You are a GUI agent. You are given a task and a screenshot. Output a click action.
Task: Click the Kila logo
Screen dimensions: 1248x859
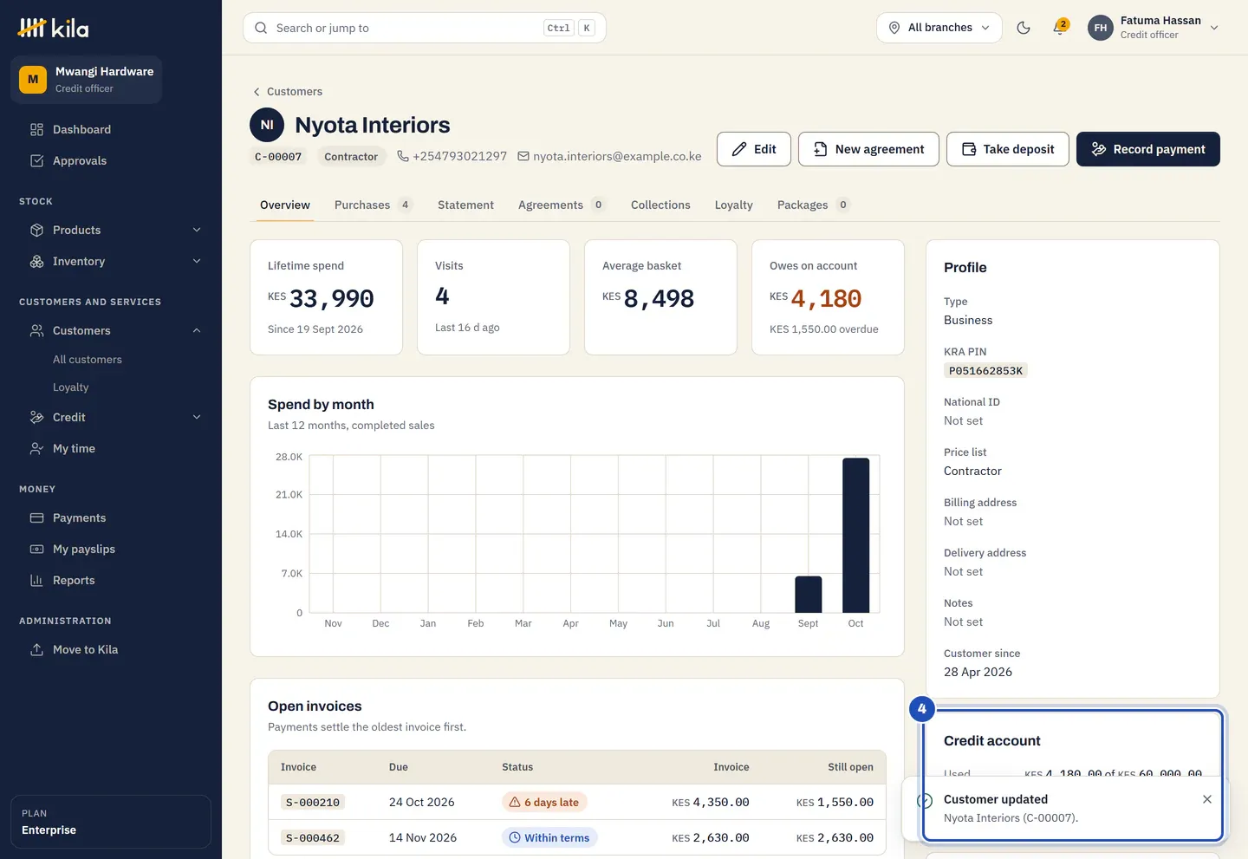54,28
